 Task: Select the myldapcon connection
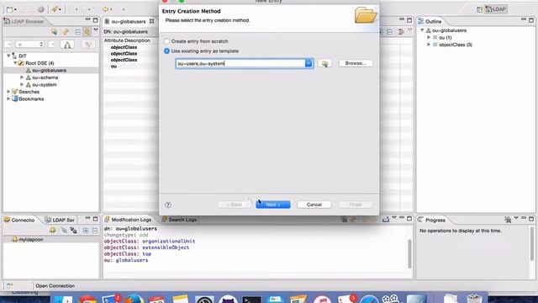click(x=31, y=239)
